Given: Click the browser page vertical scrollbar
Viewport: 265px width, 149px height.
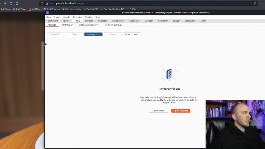Looking at the screenshot, I should pyautogui.click(x=43, y=66).
